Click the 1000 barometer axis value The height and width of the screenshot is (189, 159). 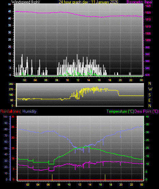pyautogui.click(x=148, y=40)
